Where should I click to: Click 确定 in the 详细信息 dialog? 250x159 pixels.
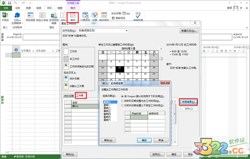click(144, 140)
